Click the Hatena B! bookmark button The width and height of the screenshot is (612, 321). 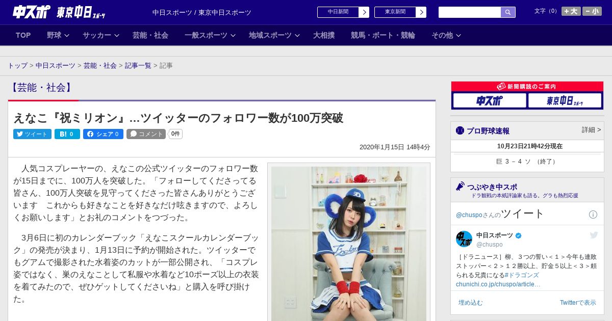click(67, 134)
